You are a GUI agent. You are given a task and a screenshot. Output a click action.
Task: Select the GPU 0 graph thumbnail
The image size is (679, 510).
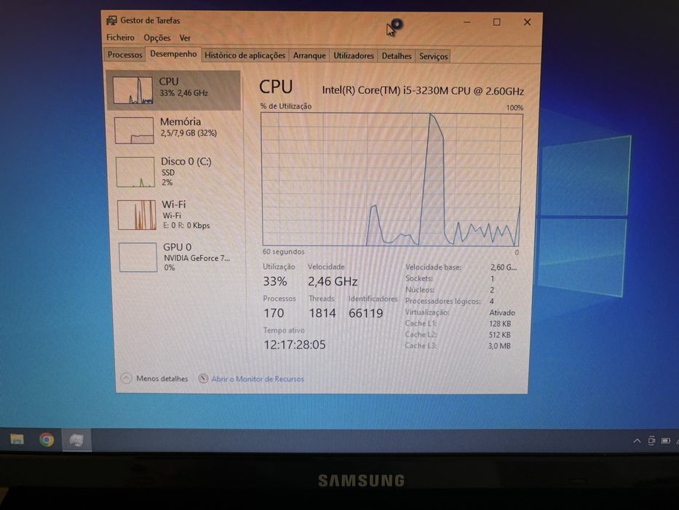point(138,257)
